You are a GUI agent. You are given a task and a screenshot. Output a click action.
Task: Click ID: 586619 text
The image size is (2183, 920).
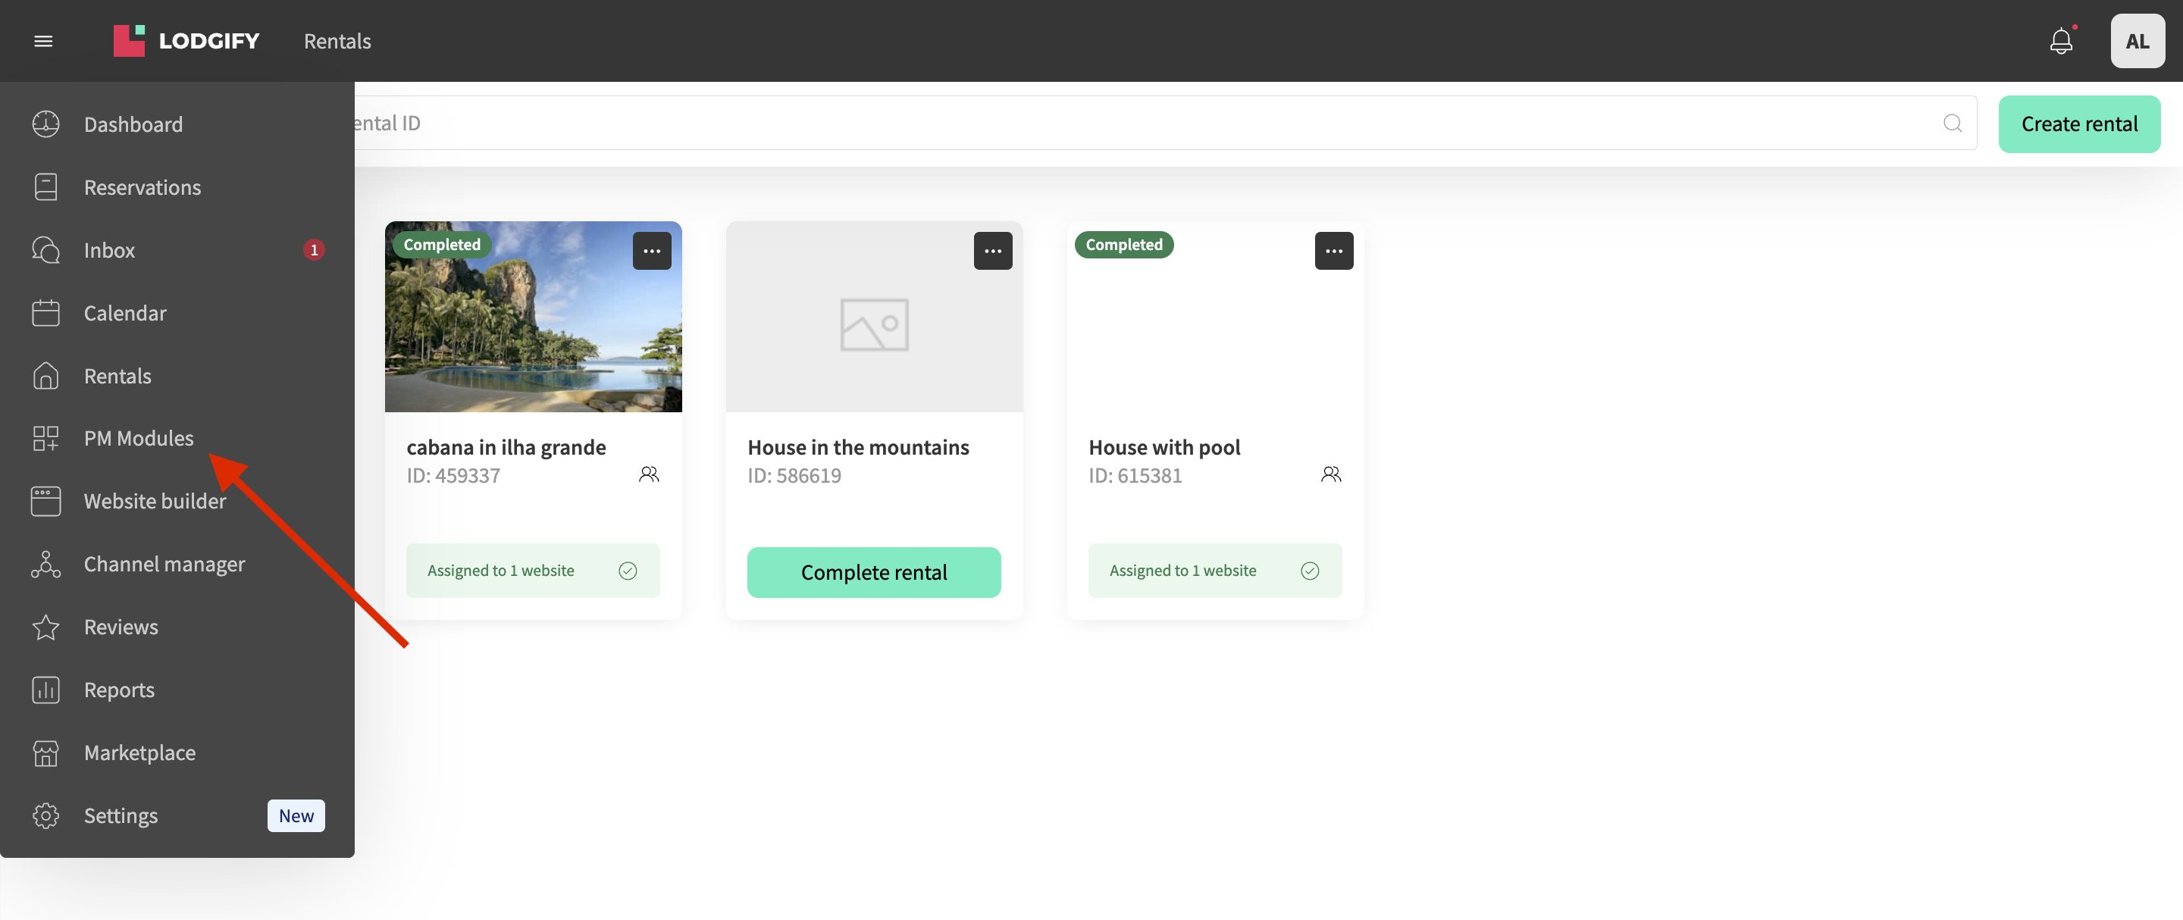(794, 475)
